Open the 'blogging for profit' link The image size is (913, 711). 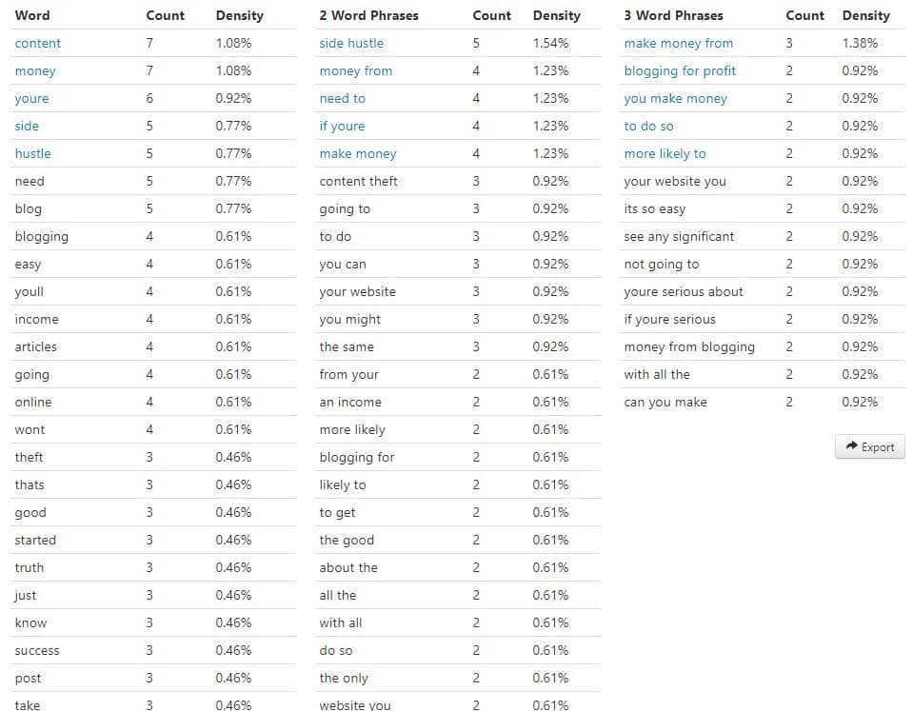pos(680,70)
